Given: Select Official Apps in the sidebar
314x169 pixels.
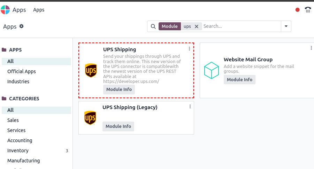Looking at the screenshot, I should (x=21, y=71).
